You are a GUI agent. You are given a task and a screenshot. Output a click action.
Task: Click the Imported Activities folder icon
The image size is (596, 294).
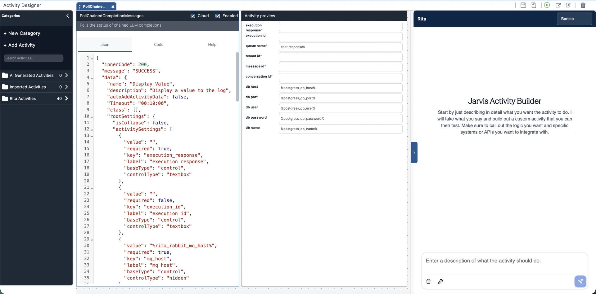pyautogui.click(x=5, y=87)
